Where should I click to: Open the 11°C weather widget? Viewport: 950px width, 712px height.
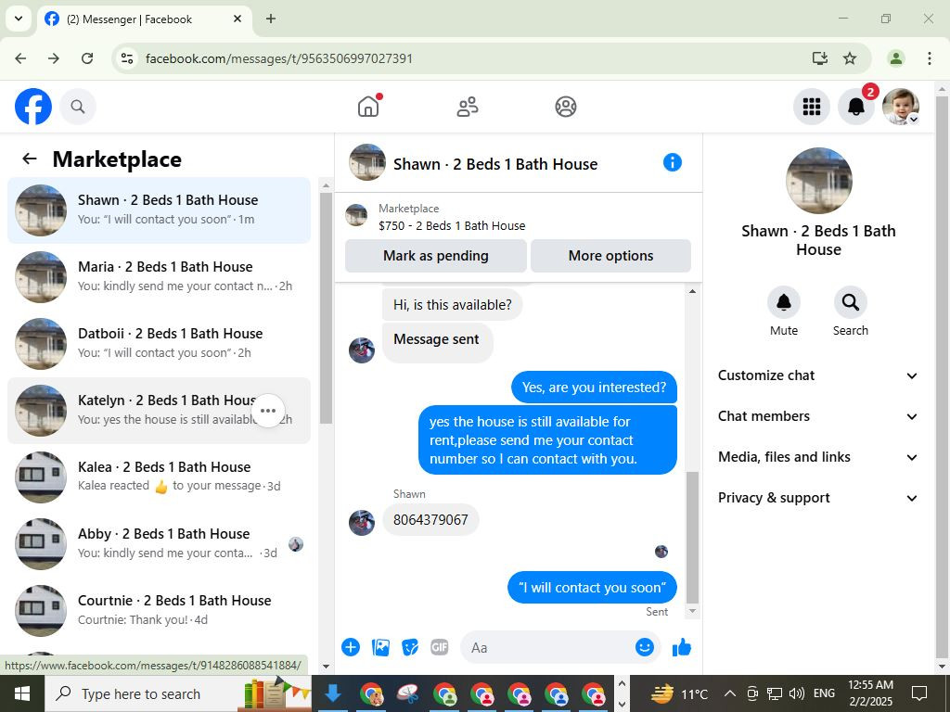[678, 693]
